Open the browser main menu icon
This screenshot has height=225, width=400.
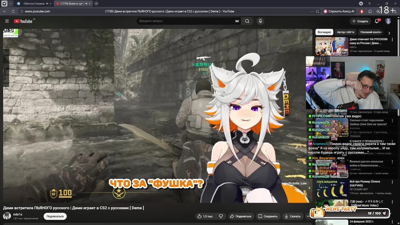[370, 3]
